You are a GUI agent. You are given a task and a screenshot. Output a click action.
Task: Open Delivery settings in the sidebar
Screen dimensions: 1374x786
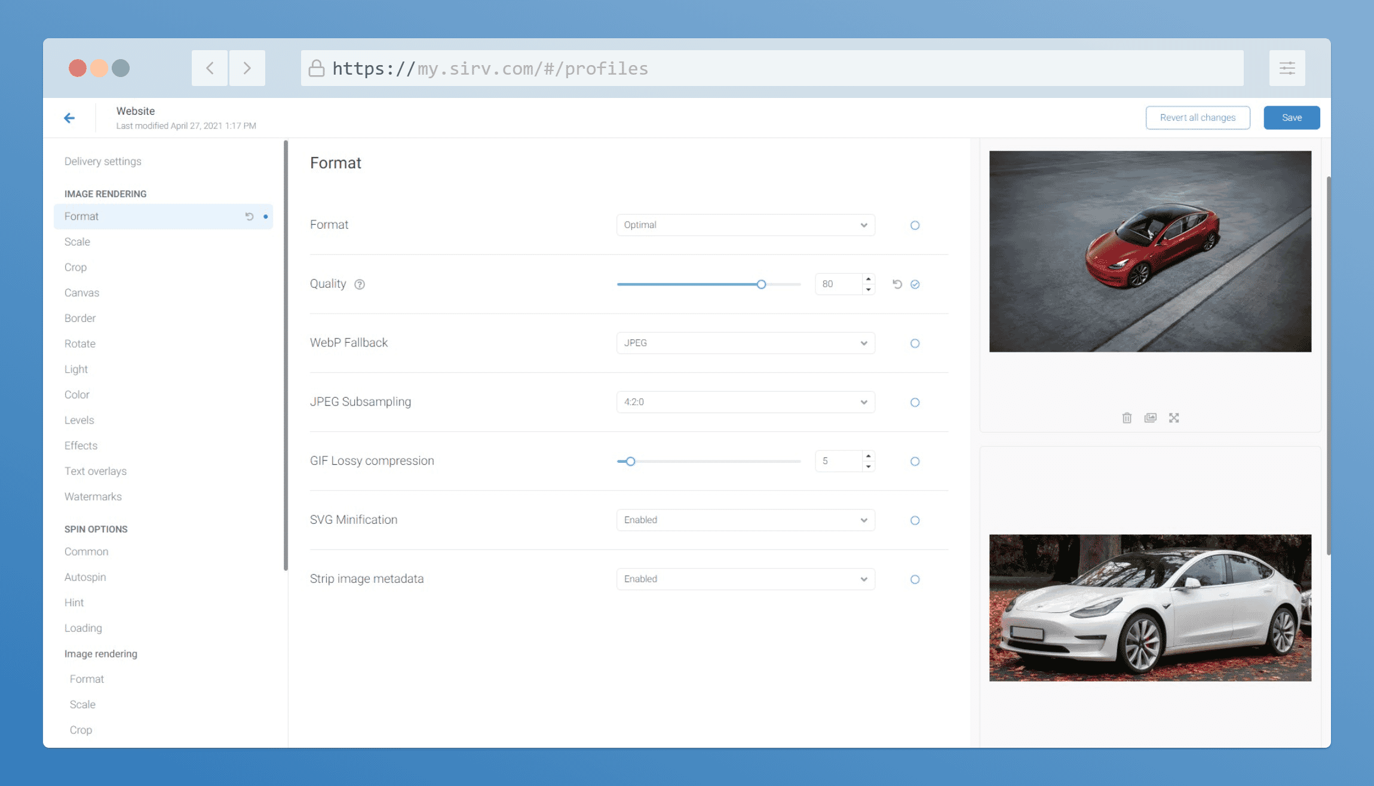pos(103,161)
